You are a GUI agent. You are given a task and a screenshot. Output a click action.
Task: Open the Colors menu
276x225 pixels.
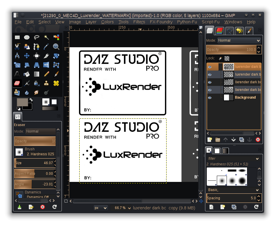tap(107, 22)
